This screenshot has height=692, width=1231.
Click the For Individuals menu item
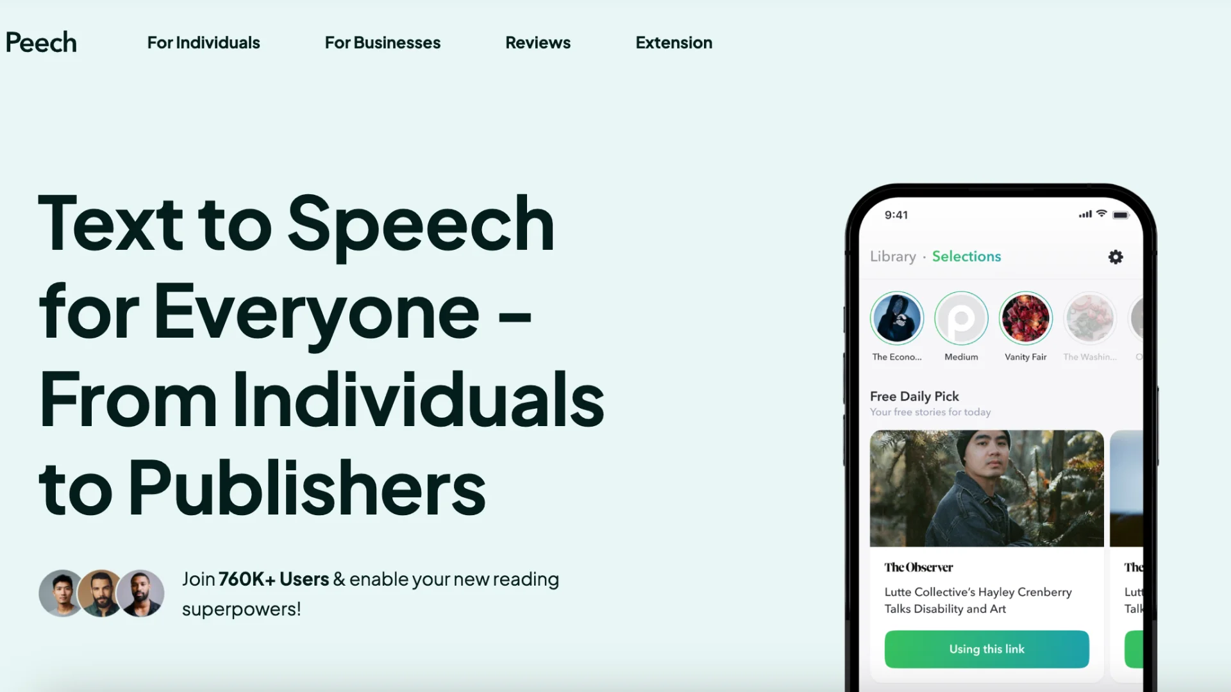[x=203, y=42]
